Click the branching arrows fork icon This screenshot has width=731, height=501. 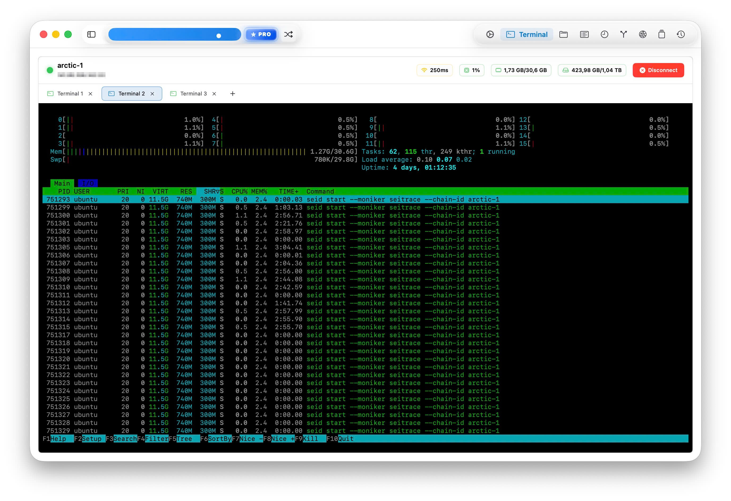(x=623, y=34)
